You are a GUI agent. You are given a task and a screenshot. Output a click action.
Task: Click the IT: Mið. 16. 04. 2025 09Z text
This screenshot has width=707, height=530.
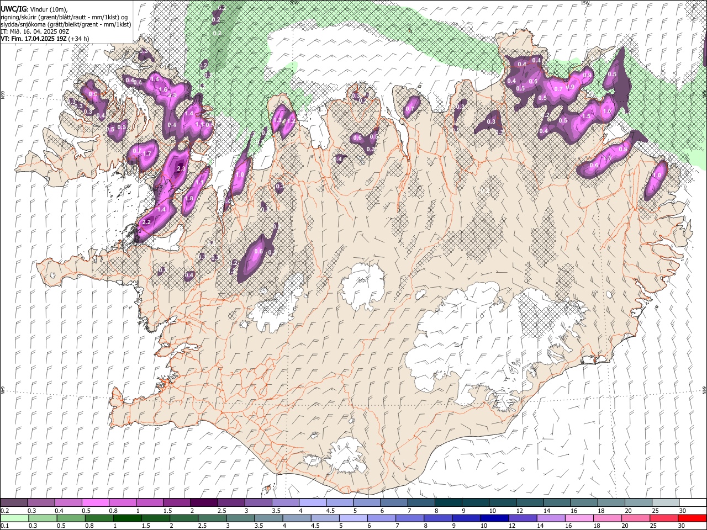pos(35,31)
